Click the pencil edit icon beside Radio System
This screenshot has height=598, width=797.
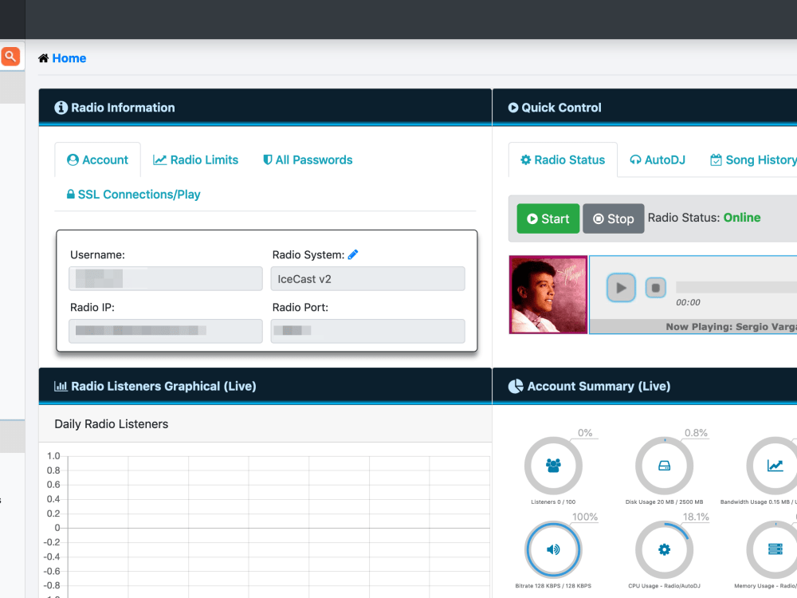coord(352,254)
